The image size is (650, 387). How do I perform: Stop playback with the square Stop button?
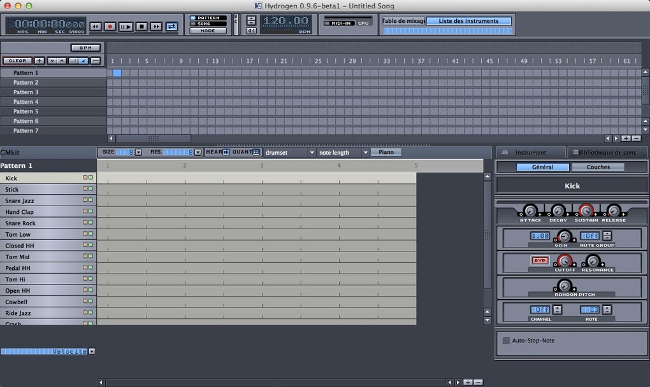click(141, 27)
